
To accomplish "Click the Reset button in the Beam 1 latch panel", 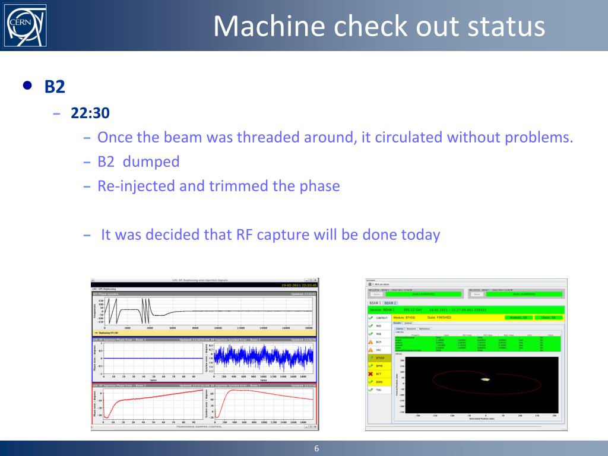I will [x=376, y=294].
